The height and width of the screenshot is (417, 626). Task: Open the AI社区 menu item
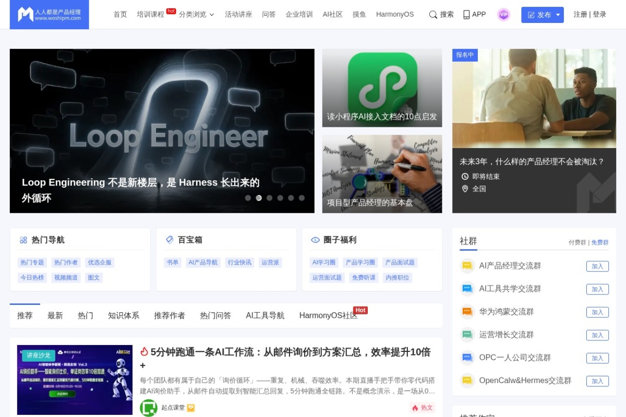point(333,15)
